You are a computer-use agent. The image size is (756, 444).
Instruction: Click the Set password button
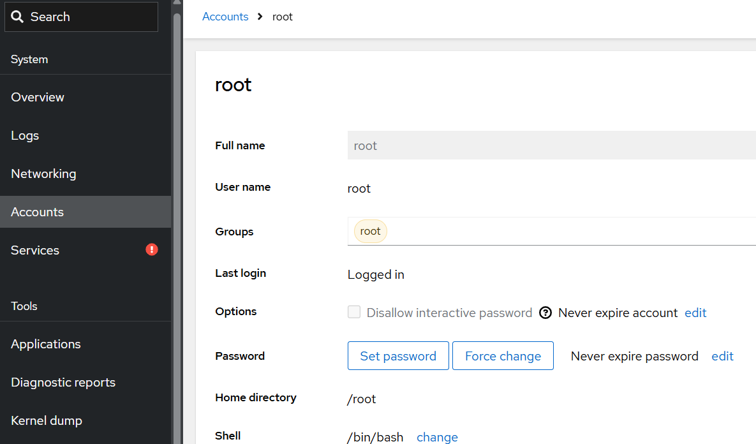398,356
